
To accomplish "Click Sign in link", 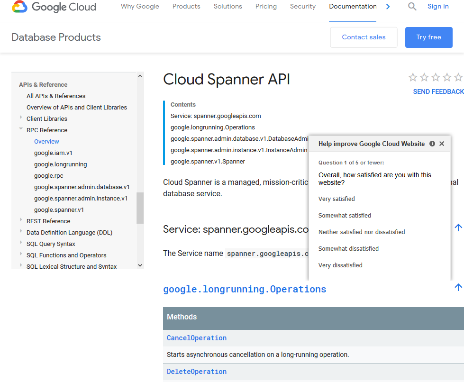I will tap(438, 7).
